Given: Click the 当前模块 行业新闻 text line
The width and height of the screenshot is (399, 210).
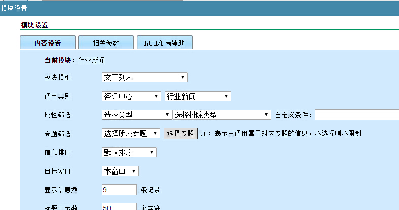Looking at the screenshot, I should pos(75,60).
